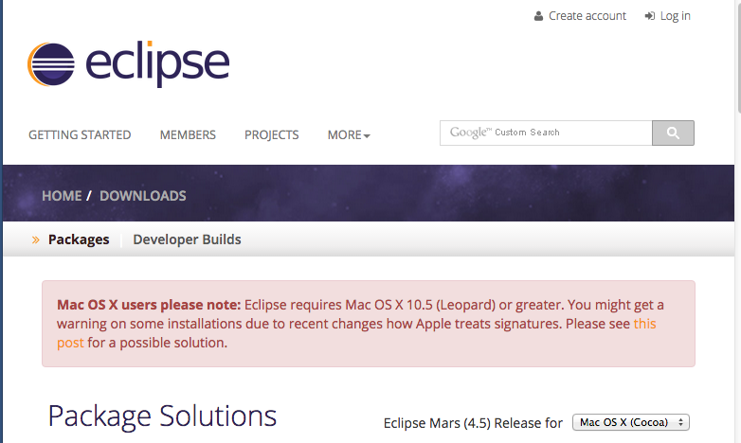Click Home in the breadcrumb
The width and height of the screenshot is (741, 443).
[62, 196]
